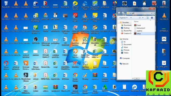Select the Application Letter Word document
The height and width of the screenshot is (96, 171).
point(65,29)
